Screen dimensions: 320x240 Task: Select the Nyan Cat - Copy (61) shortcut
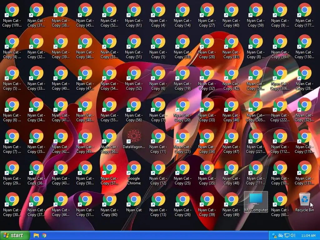coord(134,15)
